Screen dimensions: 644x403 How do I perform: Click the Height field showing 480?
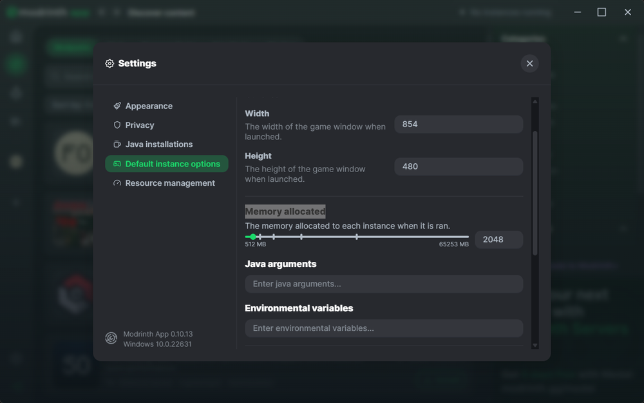point(458,166)
